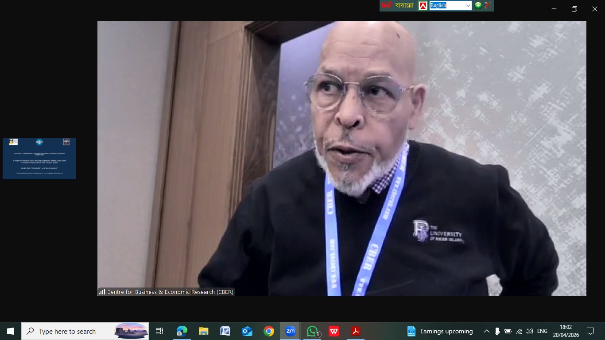
Task: Open the English language dropdown
Action: pyautogui.click(x=468, y=6)
